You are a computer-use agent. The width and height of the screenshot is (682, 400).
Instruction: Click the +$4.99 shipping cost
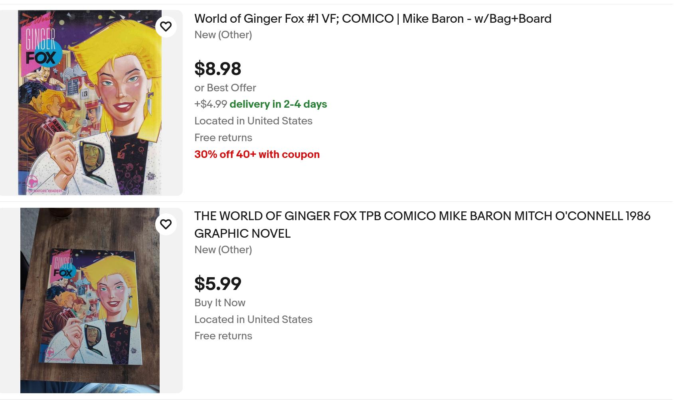pyautogui.click(x=210, y=104)
